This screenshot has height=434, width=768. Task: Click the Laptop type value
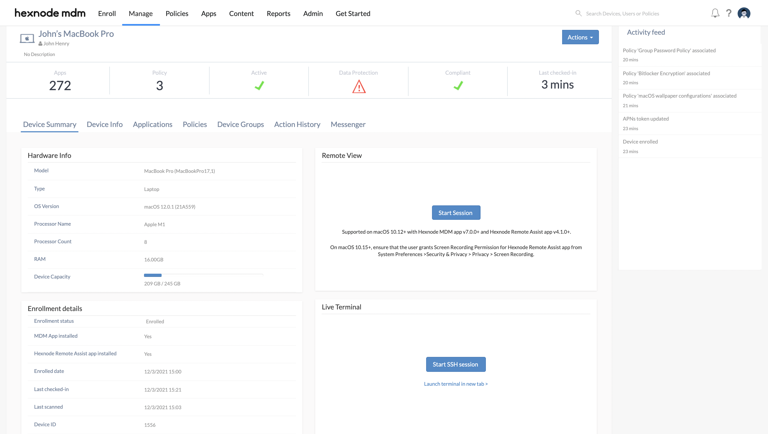coord(151,189)
